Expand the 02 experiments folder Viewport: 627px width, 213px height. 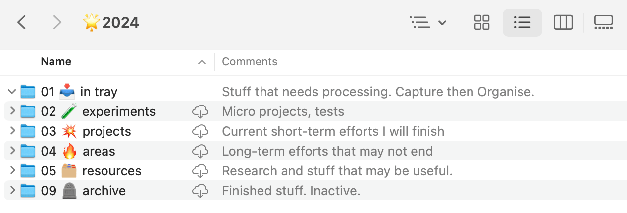(12, 111)
